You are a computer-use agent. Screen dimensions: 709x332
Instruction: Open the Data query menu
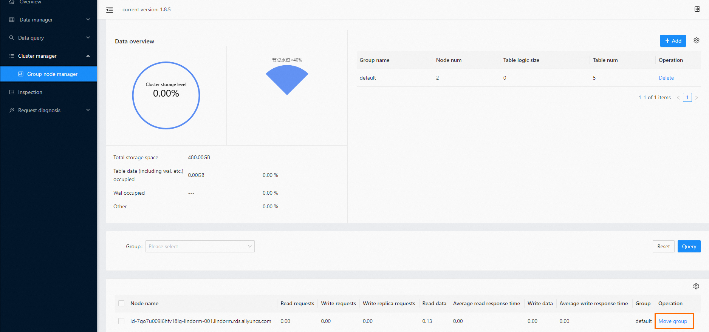click(x=48, y=38)
